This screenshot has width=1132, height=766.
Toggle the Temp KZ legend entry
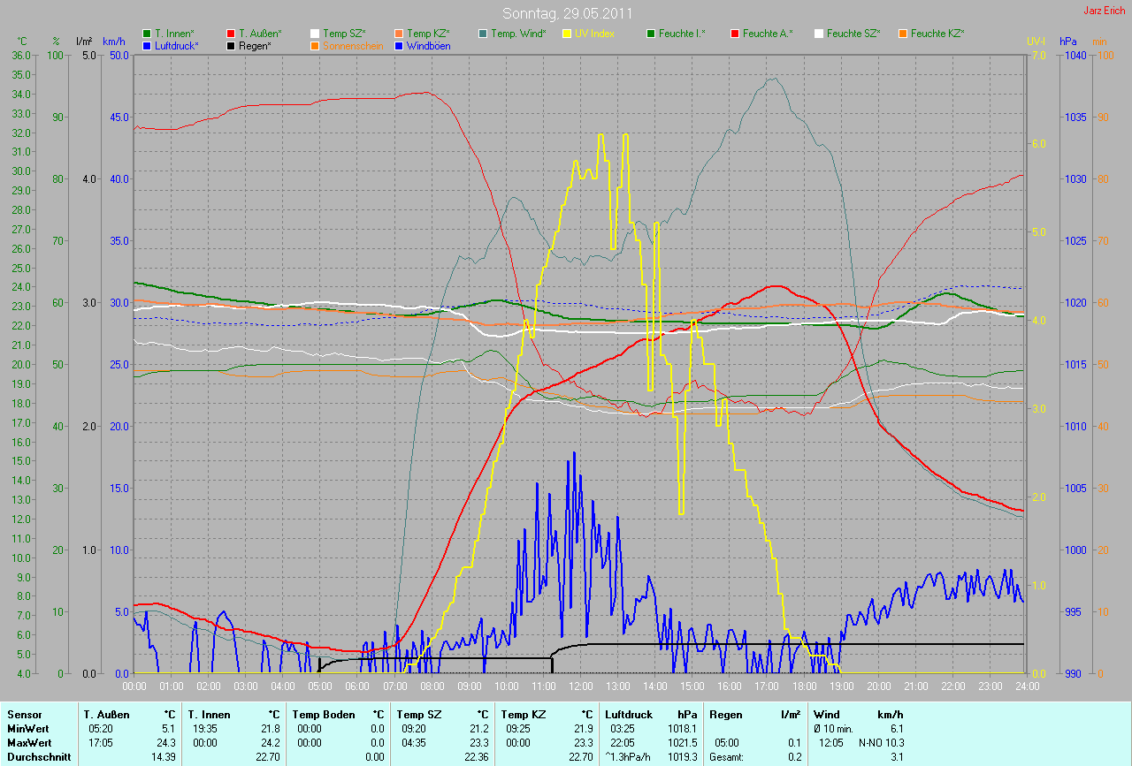(421, 34)
